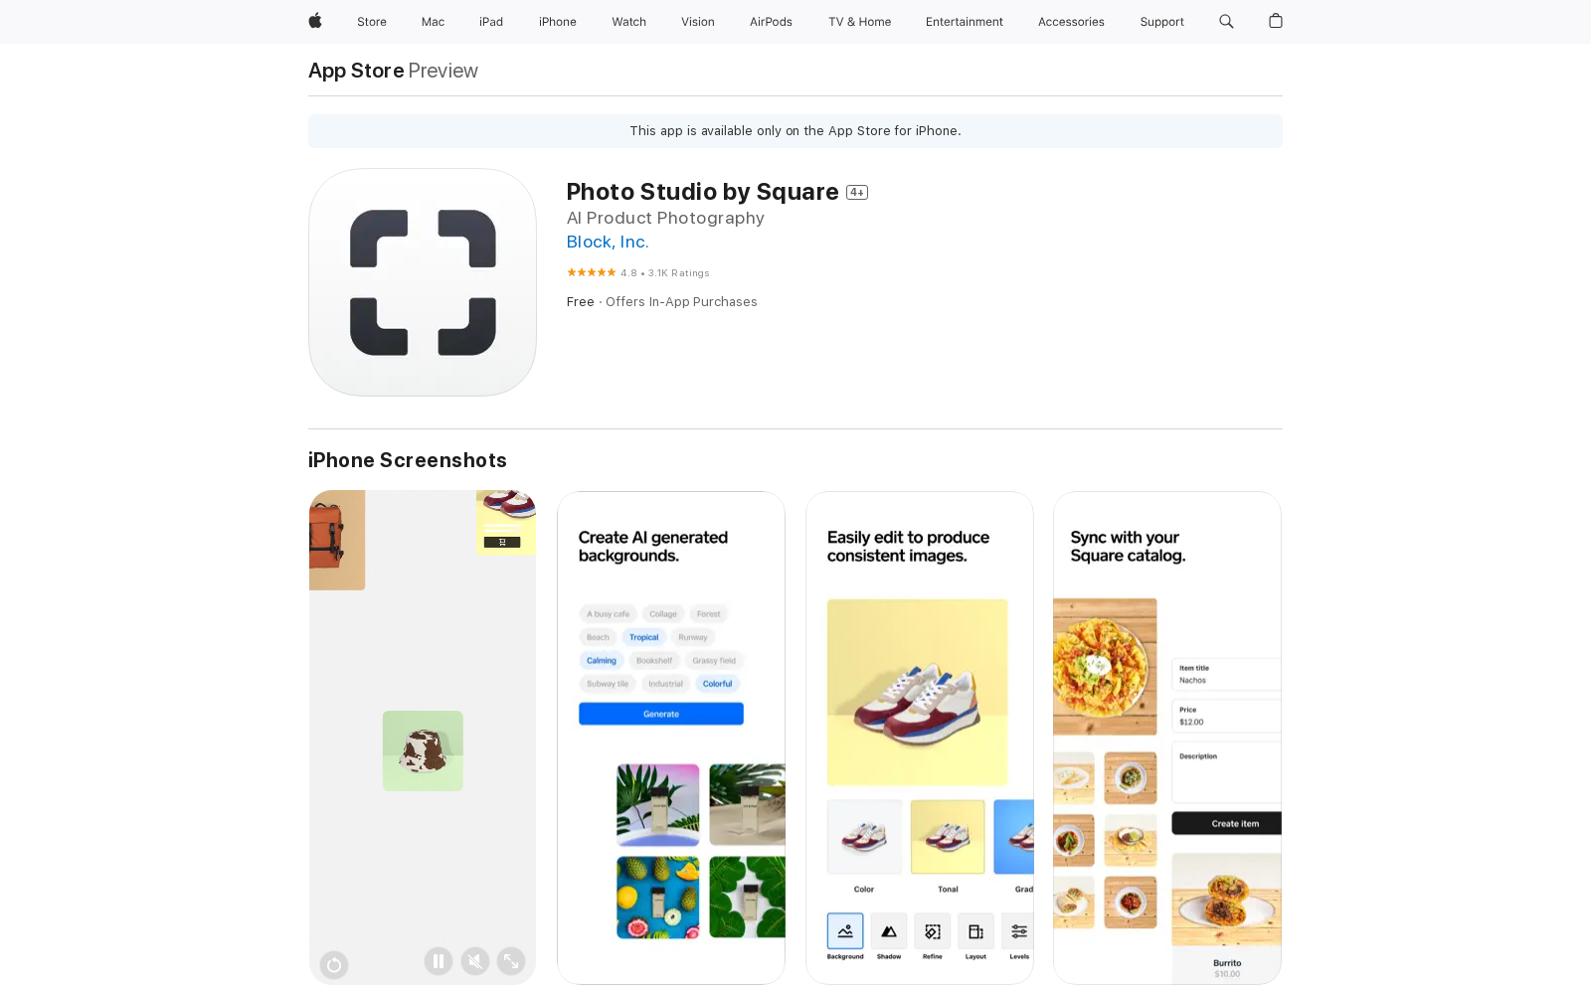This screenshot has height=994, width=1591.
Task: Open the Store menu item
Action: pyautogui.click(x=372, y=22)
